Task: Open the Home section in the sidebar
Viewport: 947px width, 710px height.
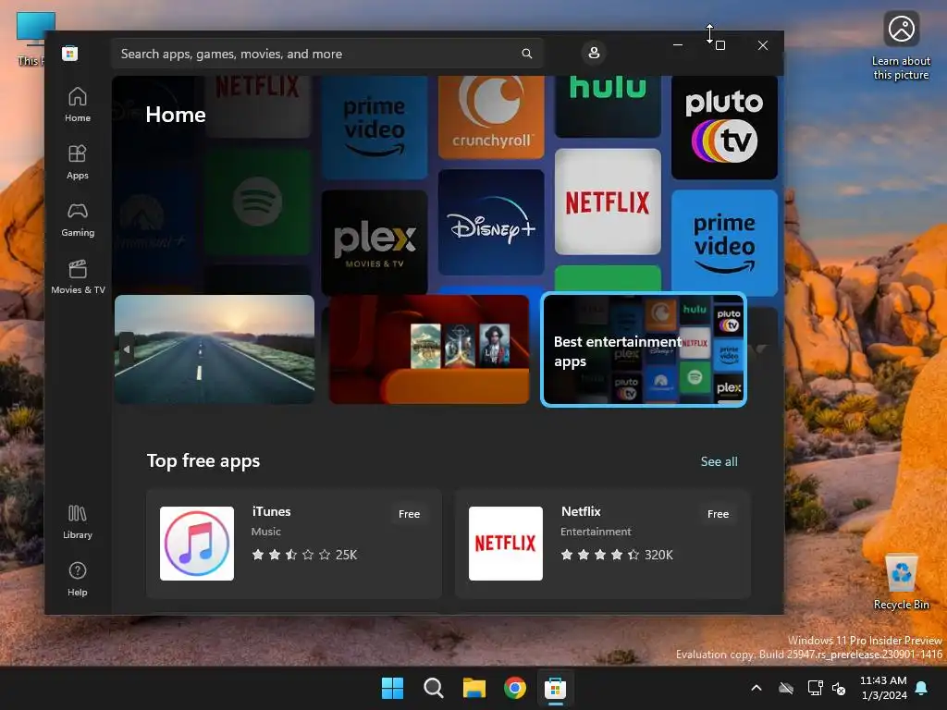Action: tap(78, 104)
